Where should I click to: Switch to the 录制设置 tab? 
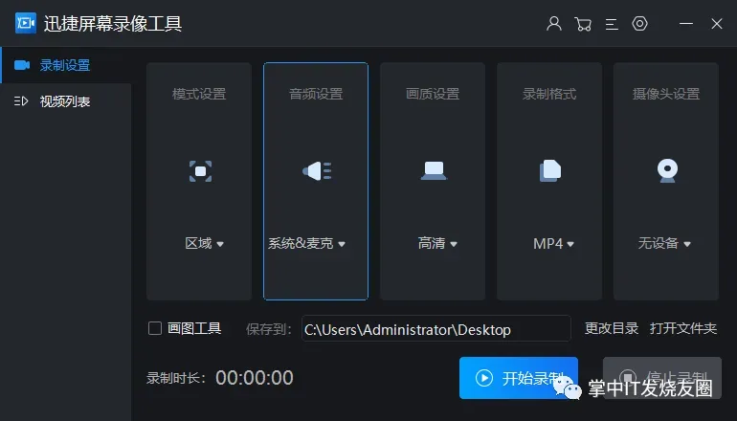(x=66, y=65)
